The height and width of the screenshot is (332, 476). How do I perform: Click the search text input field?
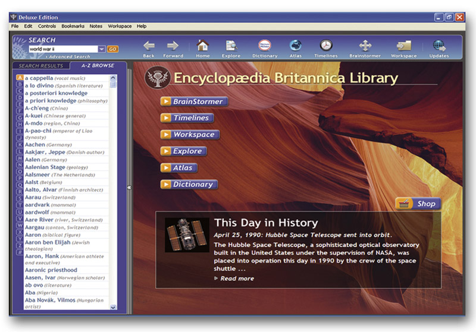click(x=63, y=49)
